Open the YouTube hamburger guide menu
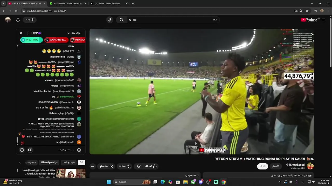This screenshot has width=332, height=186. pos(323,20)
